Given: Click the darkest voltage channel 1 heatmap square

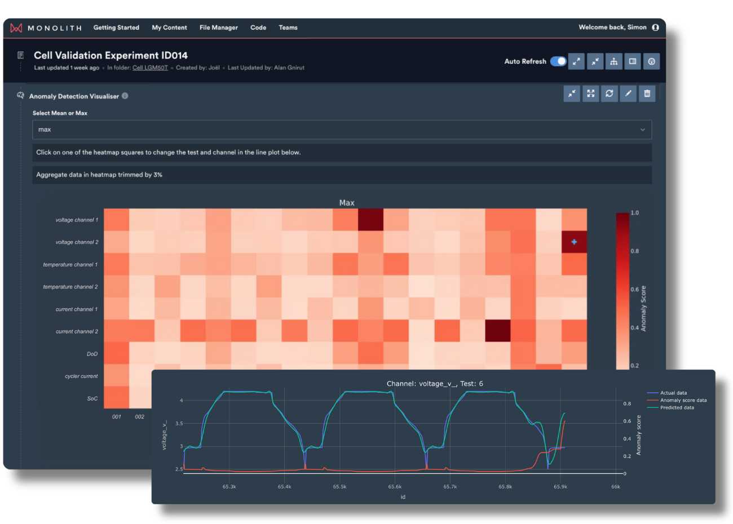Looking at the screenshot, I should coord(371,220).
